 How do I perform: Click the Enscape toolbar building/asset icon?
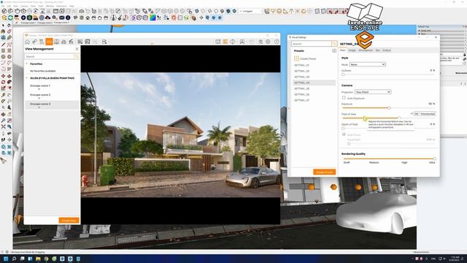coord(63,42)
